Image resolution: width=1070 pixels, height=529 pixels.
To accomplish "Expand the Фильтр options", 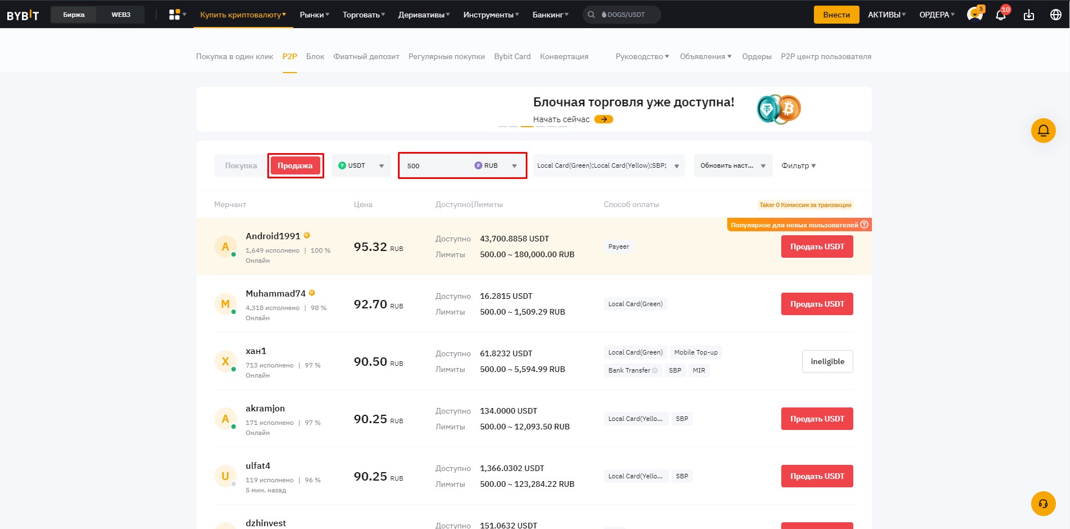I will tap(798, 165).
